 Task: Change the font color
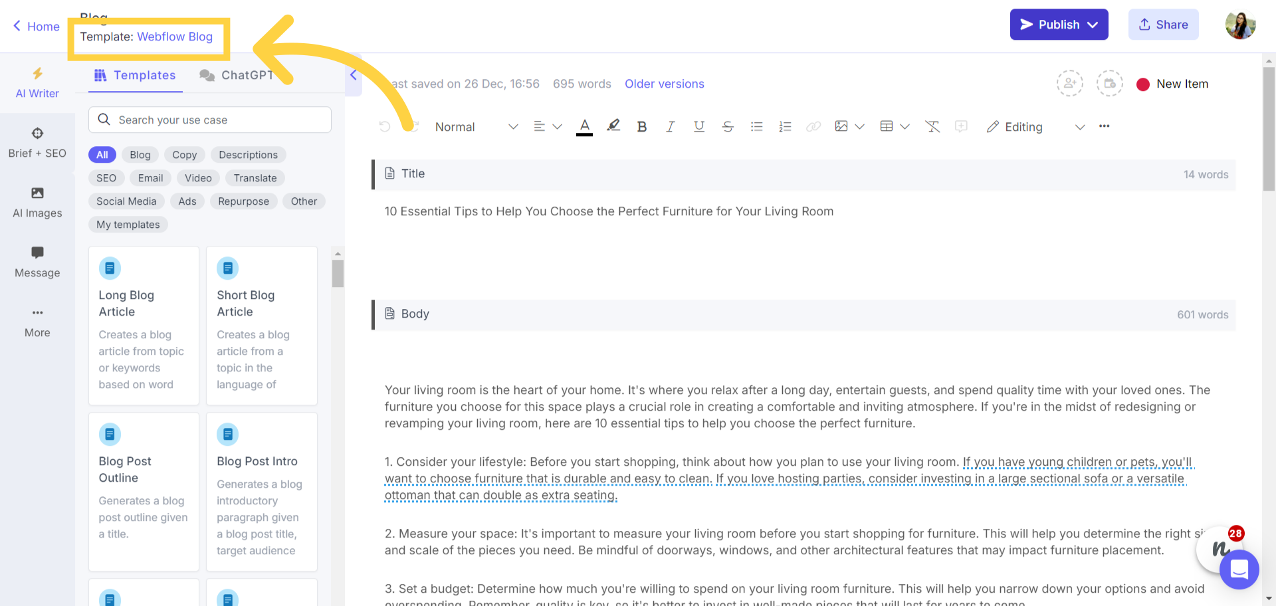tap(584, 126)
